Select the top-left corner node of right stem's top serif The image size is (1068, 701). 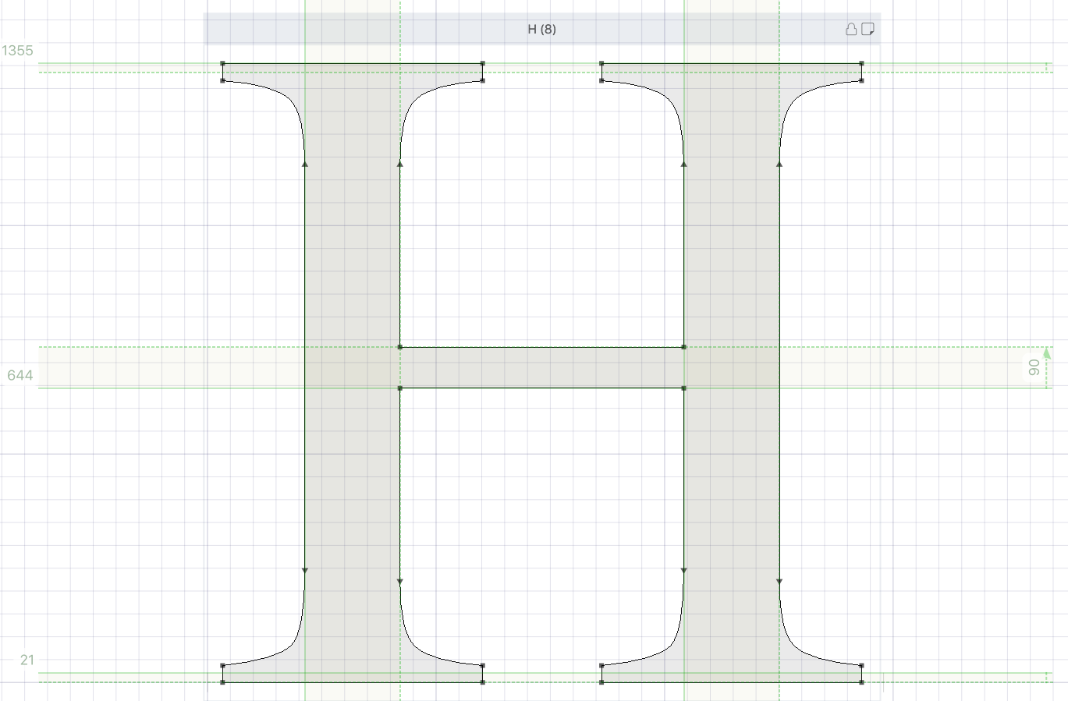(601, 63)
